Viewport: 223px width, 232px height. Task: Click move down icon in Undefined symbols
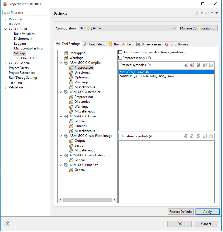click(x=211, y=136)
